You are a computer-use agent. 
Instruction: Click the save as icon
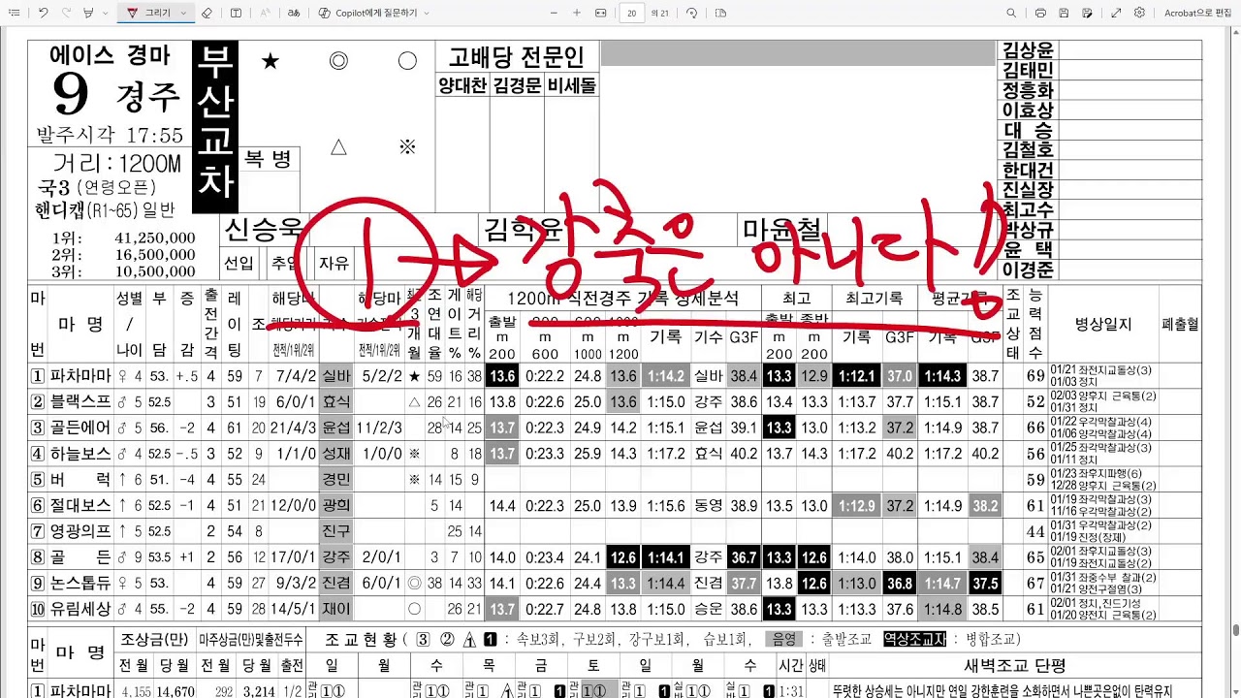click(1087, 13)
